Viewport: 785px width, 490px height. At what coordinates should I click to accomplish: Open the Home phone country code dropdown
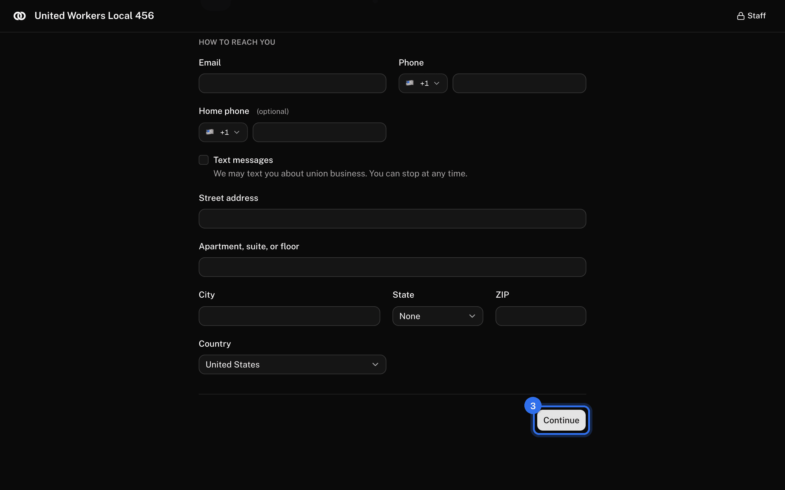(x=223, y=132)
